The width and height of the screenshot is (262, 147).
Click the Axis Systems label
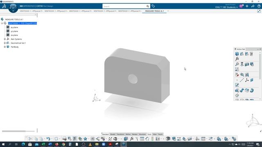(x=16, y=39)
